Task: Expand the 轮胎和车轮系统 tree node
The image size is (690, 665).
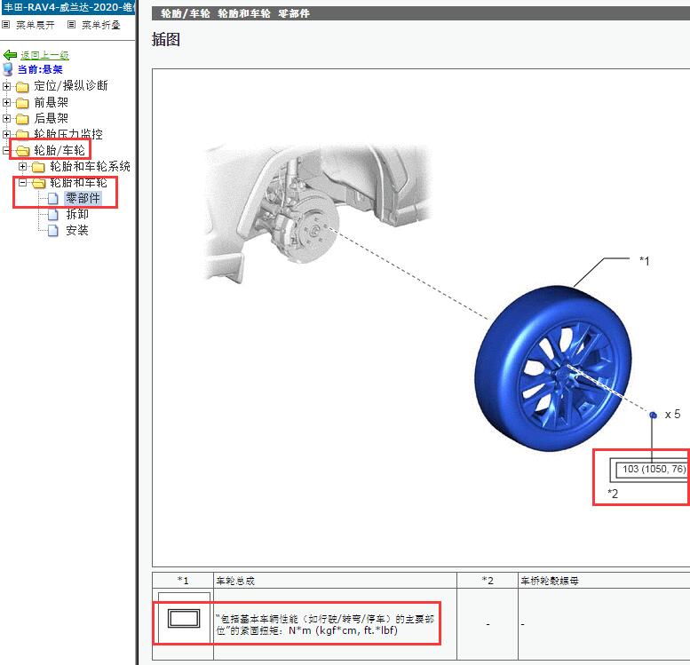Action: [22, 166]
